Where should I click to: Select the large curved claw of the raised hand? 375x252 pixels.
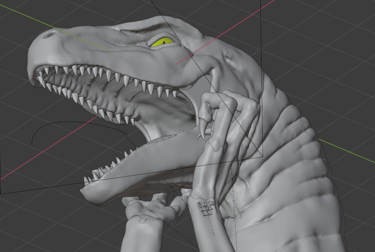click(203, 129)
